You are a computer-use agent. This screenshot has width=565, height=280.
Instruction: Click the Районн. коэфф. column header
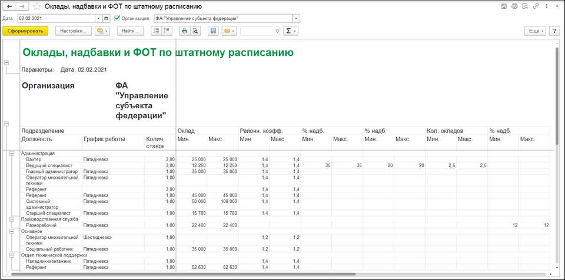coord(270,131)
